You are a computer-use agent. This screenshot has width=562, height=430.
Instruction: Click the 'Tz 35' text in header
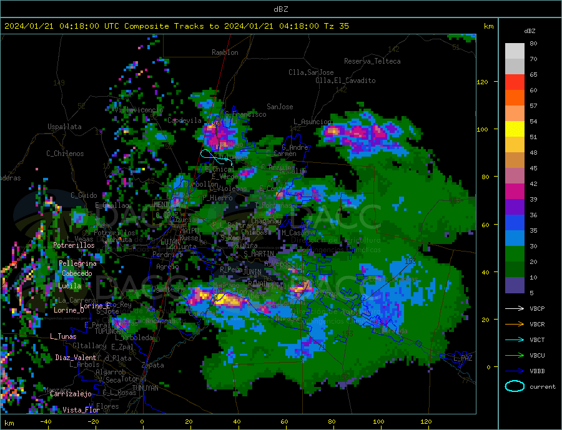336,26
